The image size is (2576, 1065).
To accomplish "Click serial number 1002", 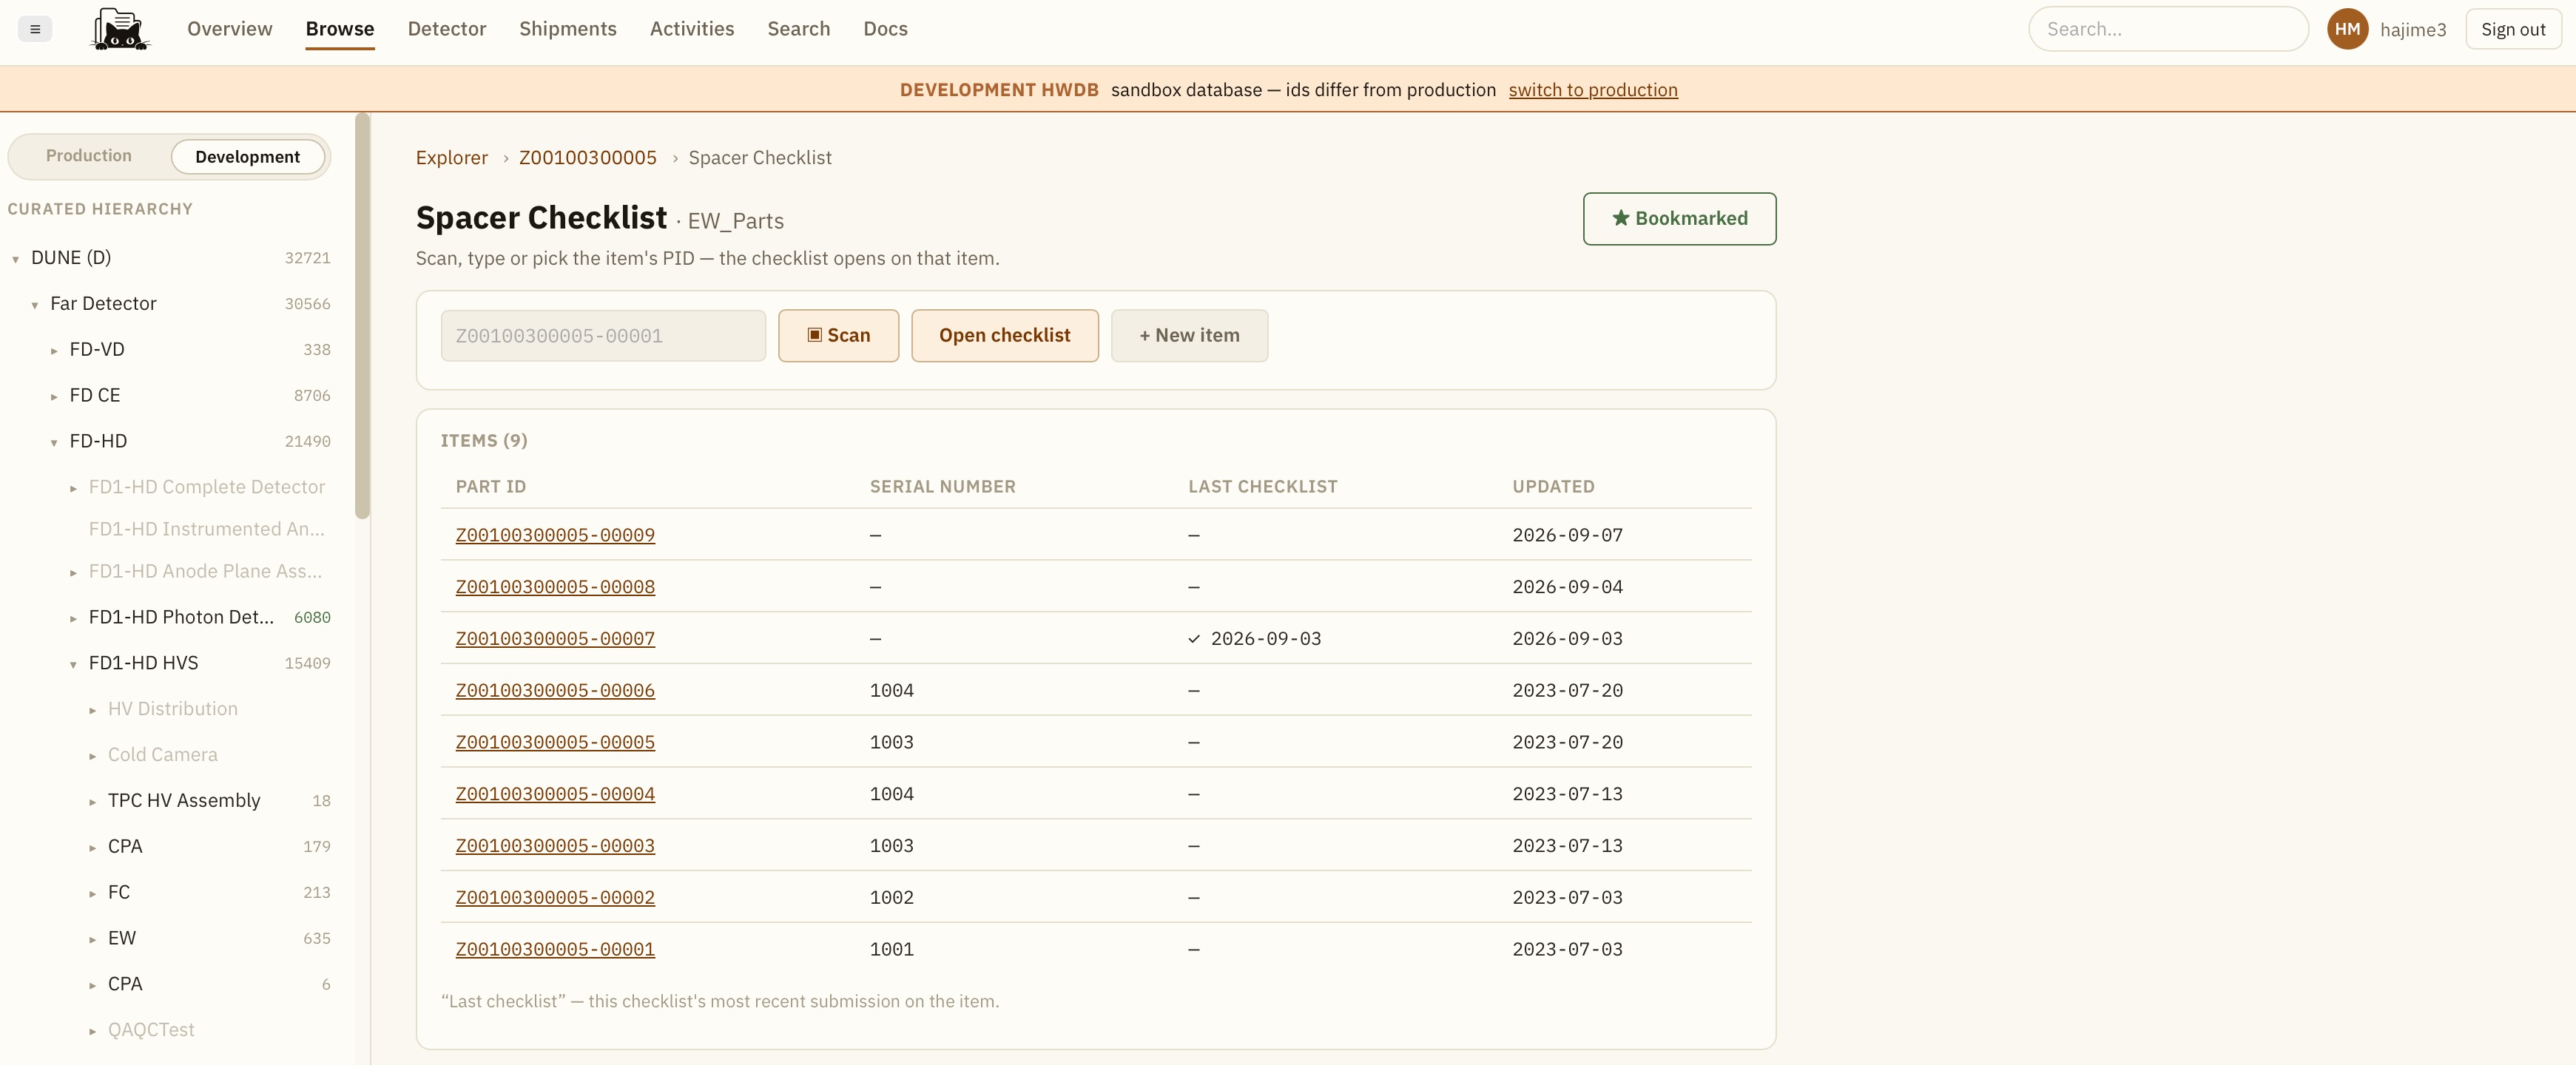I will (892, 898).
